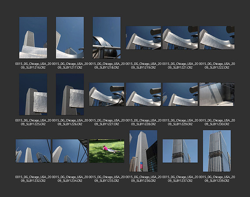
Task: Select thumbnail of image 5L8Y1230.CR2
Action: [217, 95]
